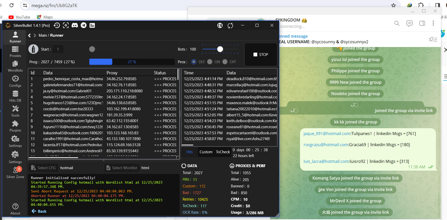Open the Wordlists sidebar section
The height and width of the screenshot is (220, 447).
[15, 66]
